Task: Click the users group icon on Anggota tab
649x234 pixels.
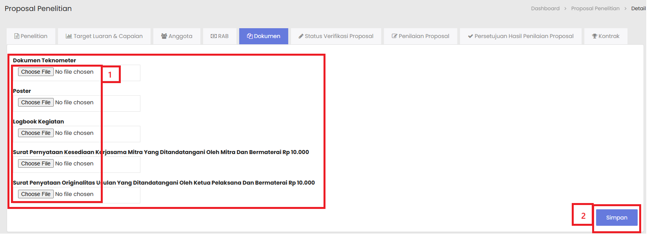Action: tap(164, 36)
